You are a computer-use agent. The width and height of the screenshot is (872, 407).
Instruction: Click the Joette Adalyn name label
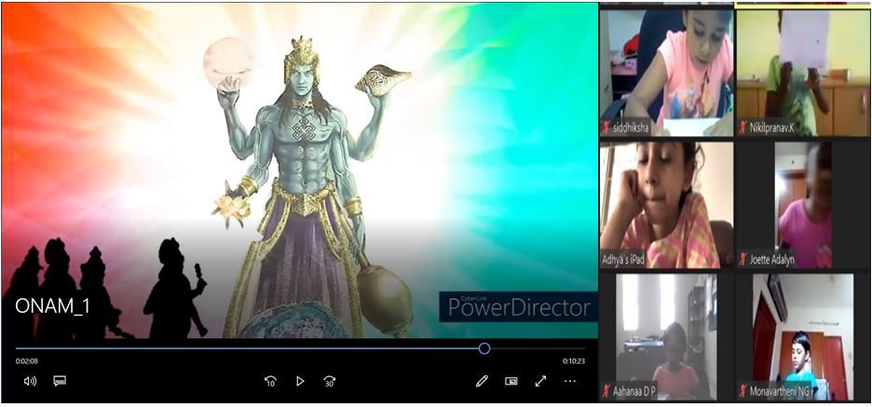click(x=772, y=260)
